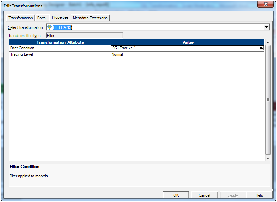Click the scrollbar down arrow
The image size is (277, 202).
(x=268, y=159)
